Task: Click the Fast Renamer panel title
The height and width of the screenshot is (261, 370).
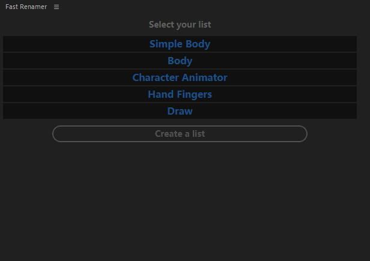Action: tap(26, 7)
